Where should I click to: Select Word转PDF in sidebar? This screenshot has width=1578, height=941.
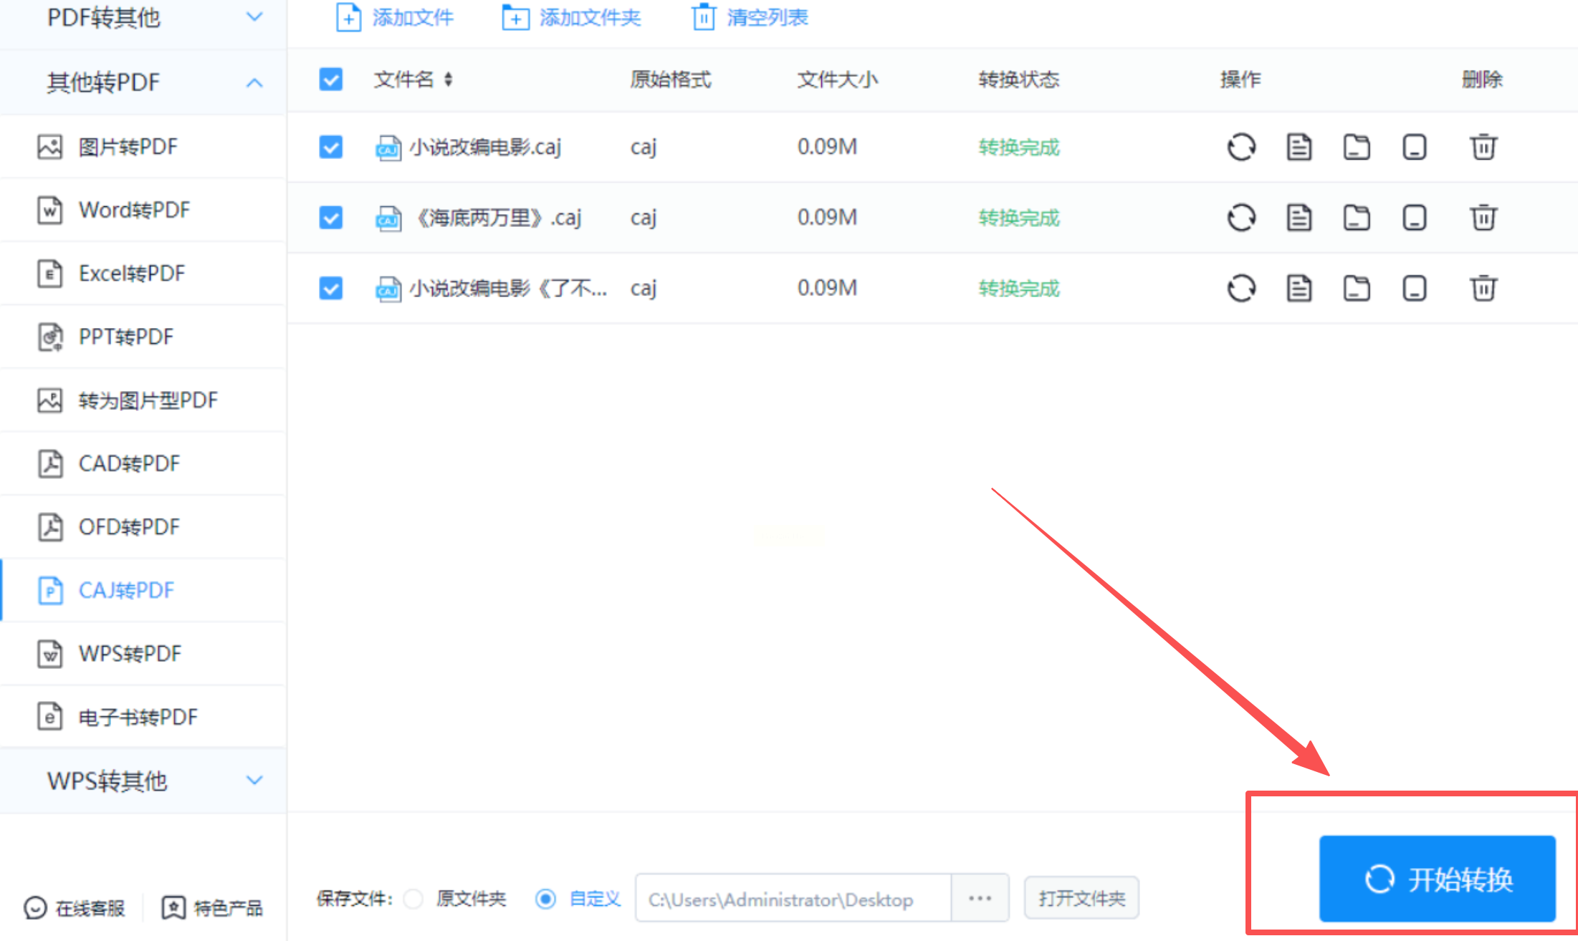click(134, 210)
